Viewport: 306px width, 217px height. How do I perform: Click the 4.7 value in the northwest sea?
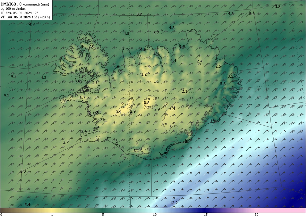pos(32,24)
